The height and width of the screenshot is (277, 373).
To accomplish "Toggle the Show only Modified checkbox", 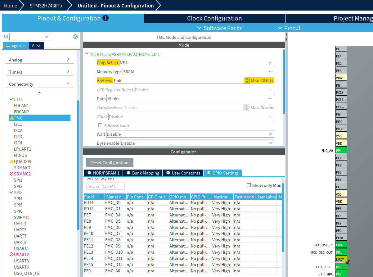I will 249,185.
